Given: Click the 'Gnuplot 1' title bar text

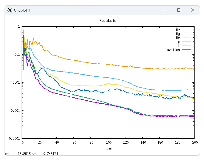Looking at the screenshot, I should 22,10.
